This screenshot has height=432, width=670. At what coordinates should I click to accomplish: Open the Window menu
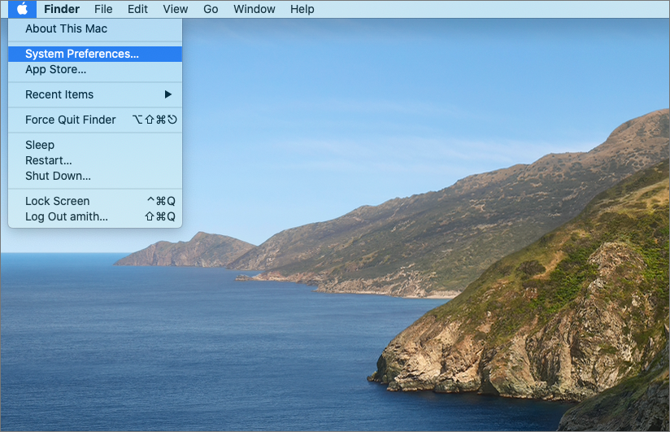point(254,9)
